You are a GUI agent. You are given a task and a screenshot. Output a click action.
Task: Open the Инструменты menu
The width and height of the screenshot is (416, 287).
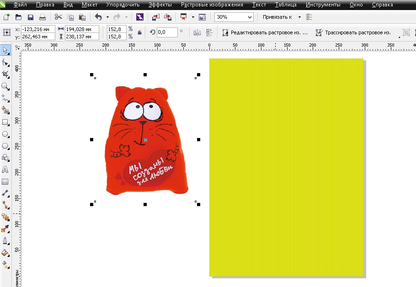[323, 5]
